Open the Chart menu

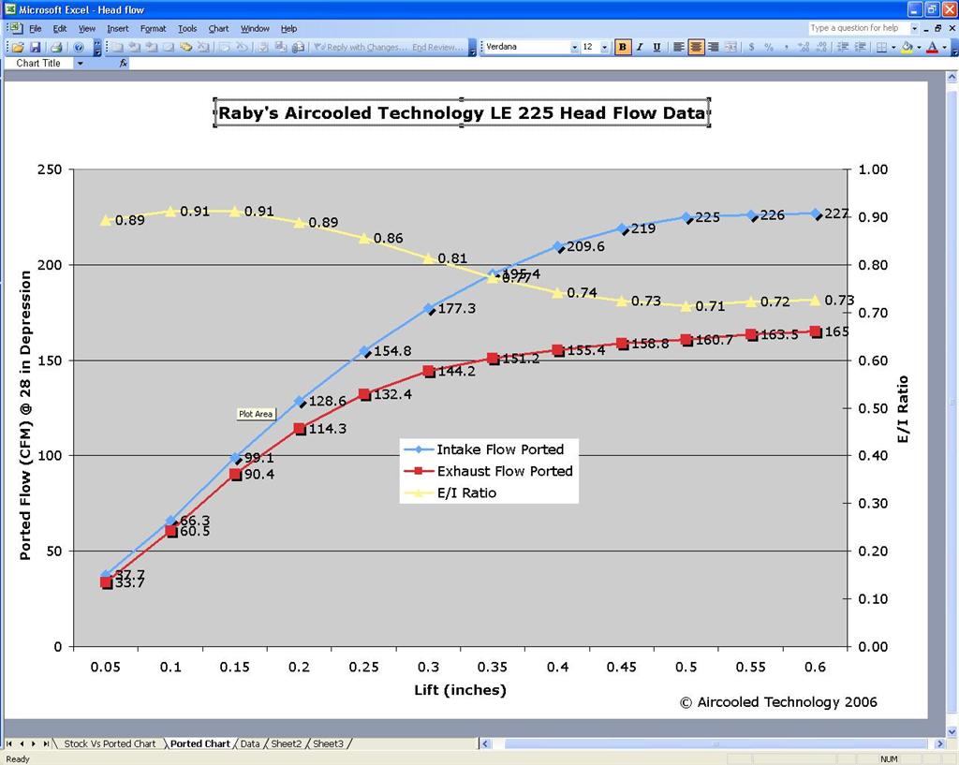click(218, 28)
